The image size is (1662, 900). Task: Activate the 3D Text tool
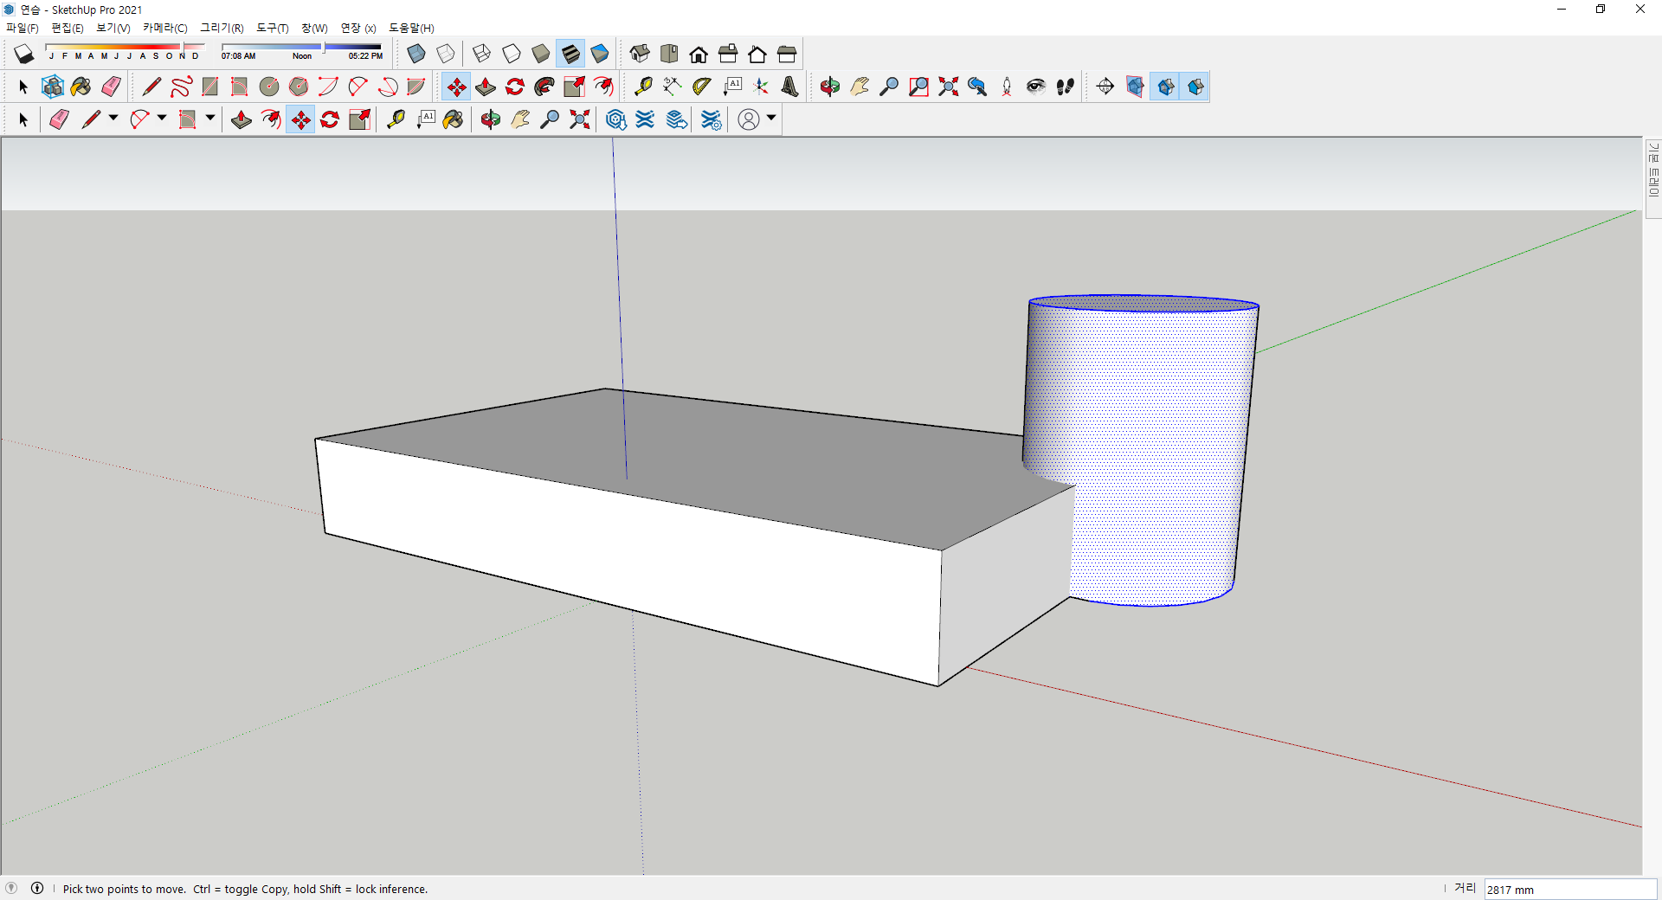pos(789,87)
